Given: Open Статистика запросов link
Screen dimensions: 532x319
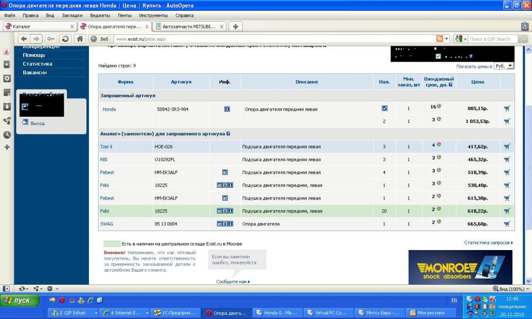Looking at the screenshot, I should [x=488, y=243].
